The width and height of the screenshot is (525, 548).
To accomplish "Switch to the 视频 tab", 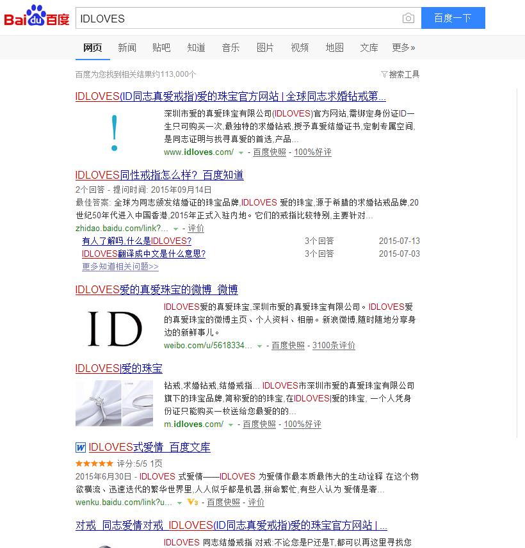I will 300,47.
